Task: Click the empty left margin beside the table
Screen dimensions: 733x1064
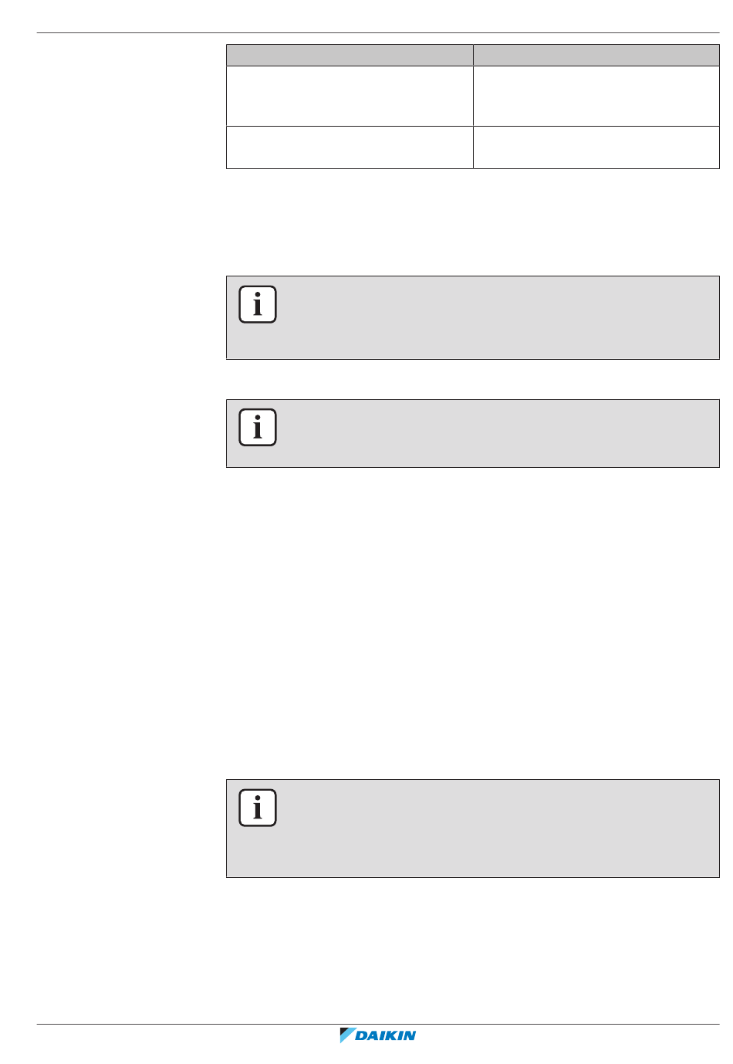Action: [131, 107]
